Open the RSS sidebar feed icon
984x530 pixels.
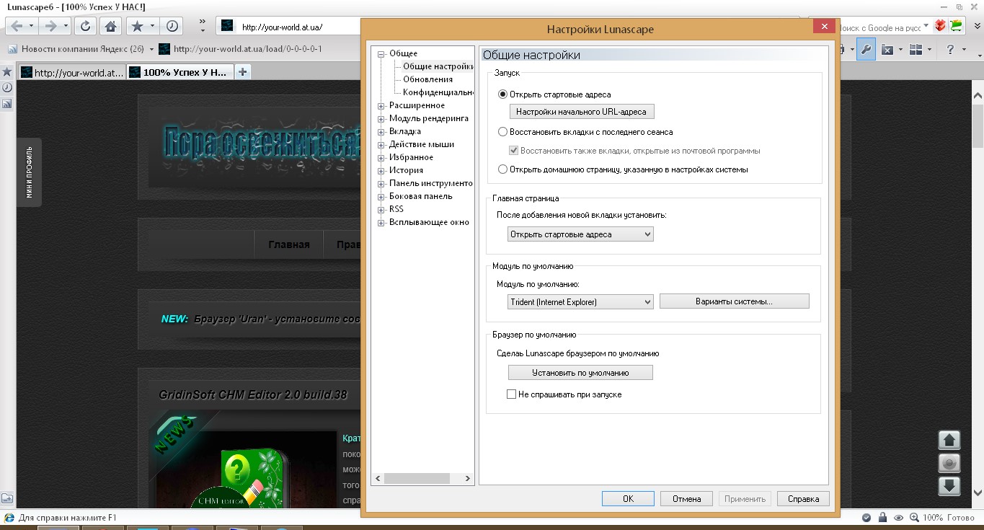click(6, 103)
